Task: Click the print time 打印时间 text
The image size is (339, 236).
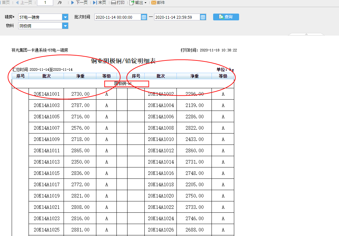Action: point(209,50)
